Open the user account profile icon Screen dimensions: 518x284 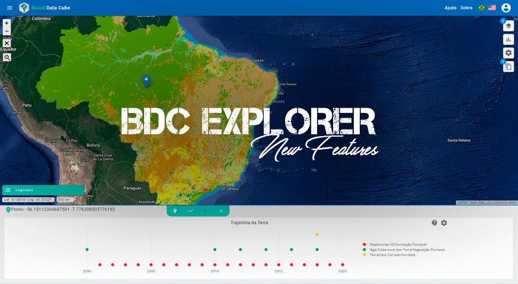point(506,8)
